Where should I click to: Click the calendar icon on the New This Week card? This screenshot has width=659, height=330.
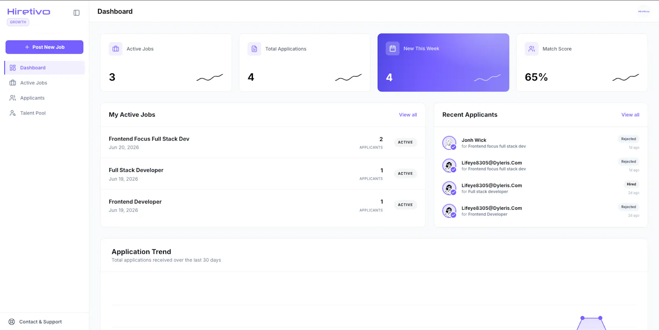[x=393, y=49]
